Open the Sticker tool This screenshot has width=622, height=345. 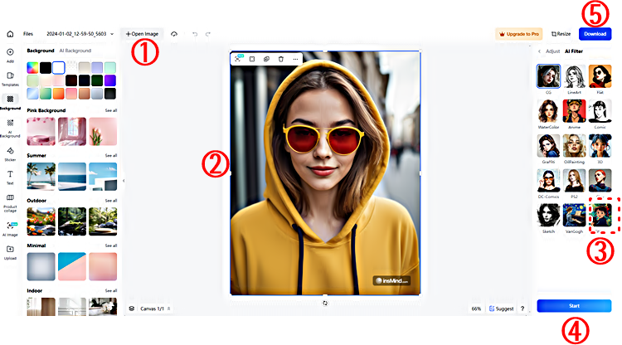(10, 154)
